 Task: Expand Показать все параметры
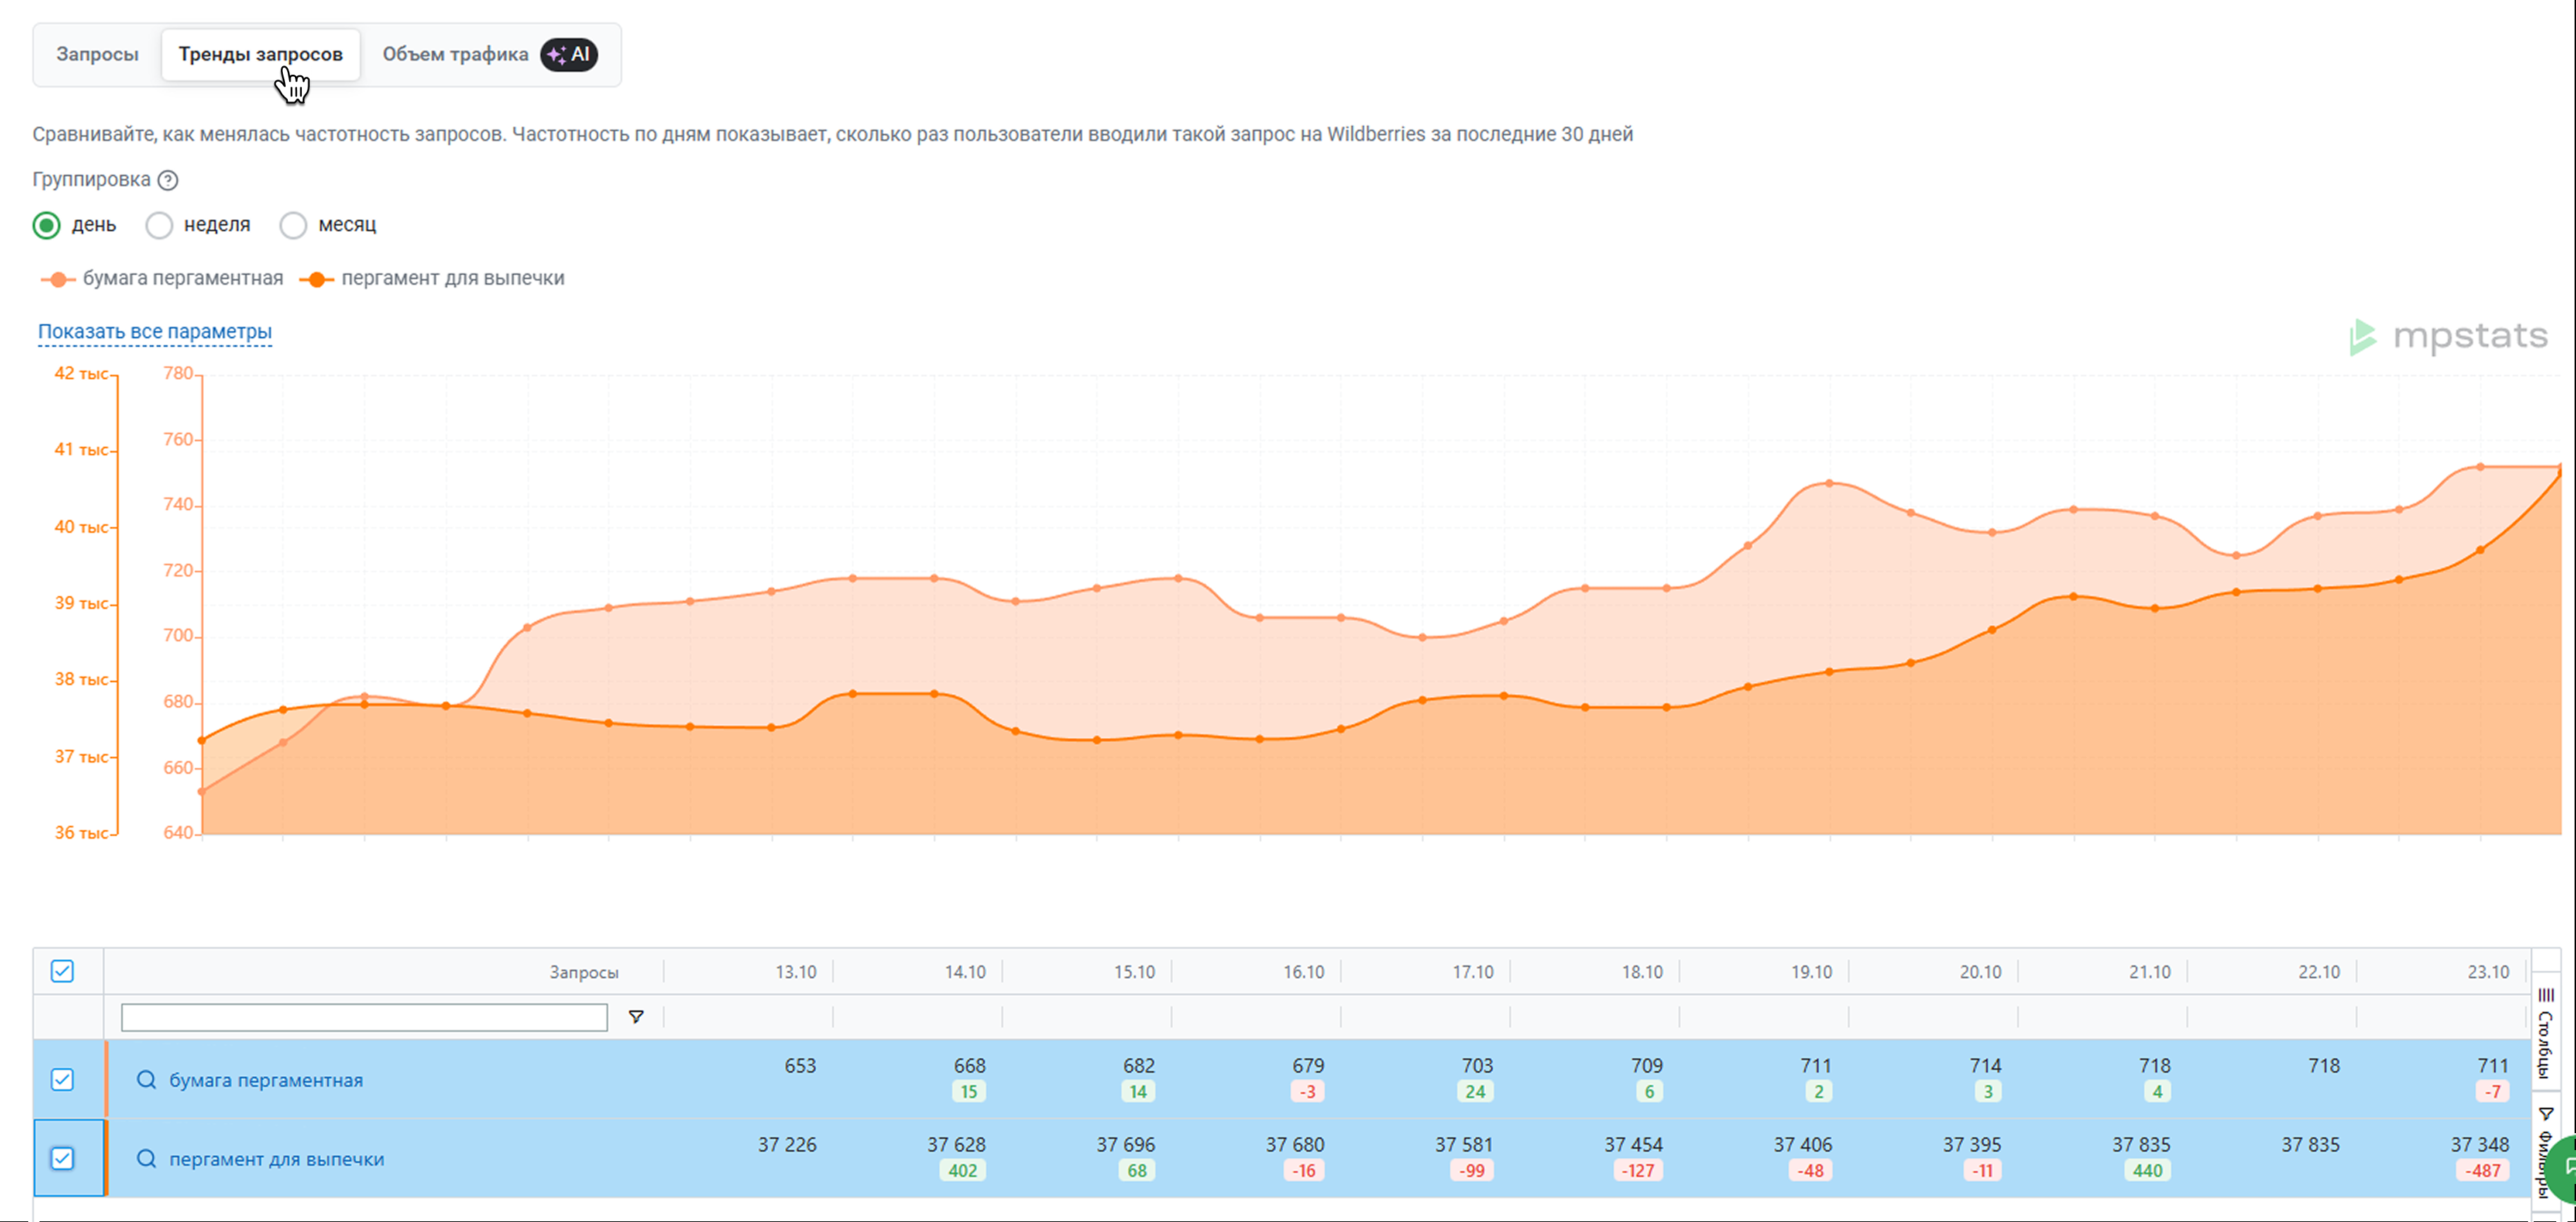155,332
